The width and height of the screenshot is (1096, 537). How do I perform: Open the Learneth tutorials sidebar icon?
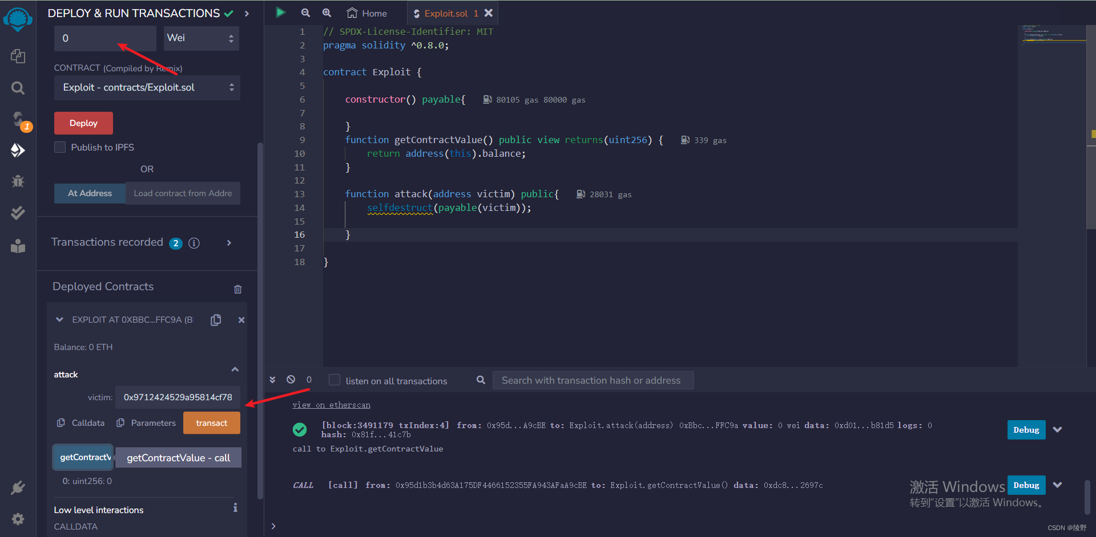[x=18, y=246]
